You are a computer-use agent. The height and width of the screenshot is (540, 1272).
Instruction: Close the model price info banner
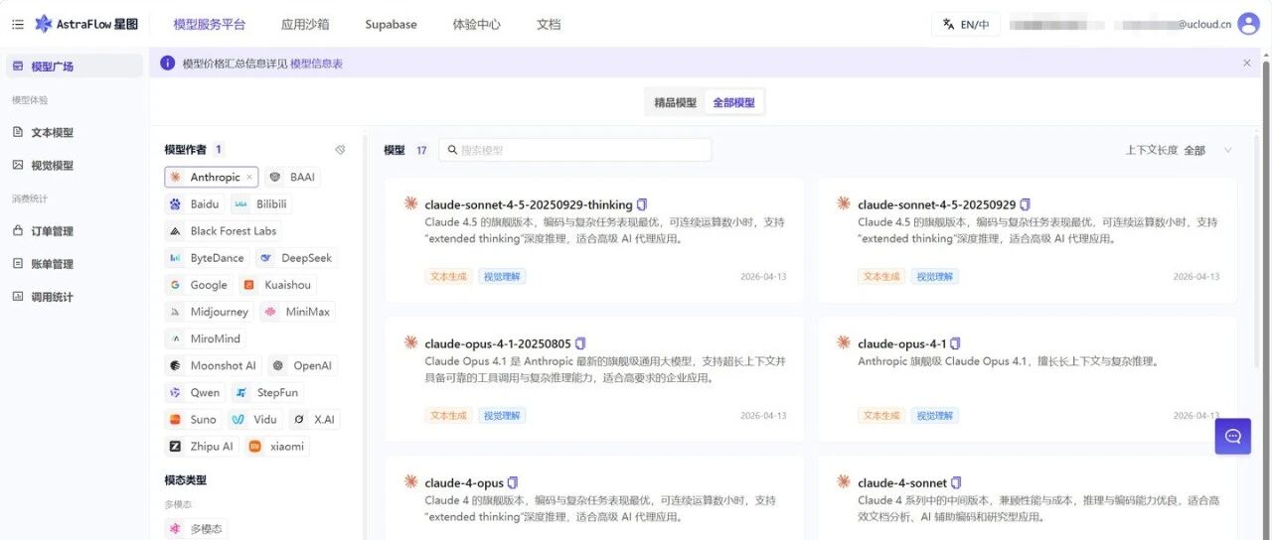pyautogui.click(x=1247, y=63)
